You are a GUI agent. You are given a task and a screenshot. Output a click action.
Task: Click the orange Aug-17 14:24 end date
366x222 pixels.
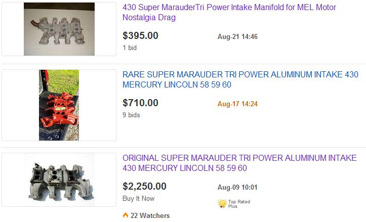click(x=237, y=104)
